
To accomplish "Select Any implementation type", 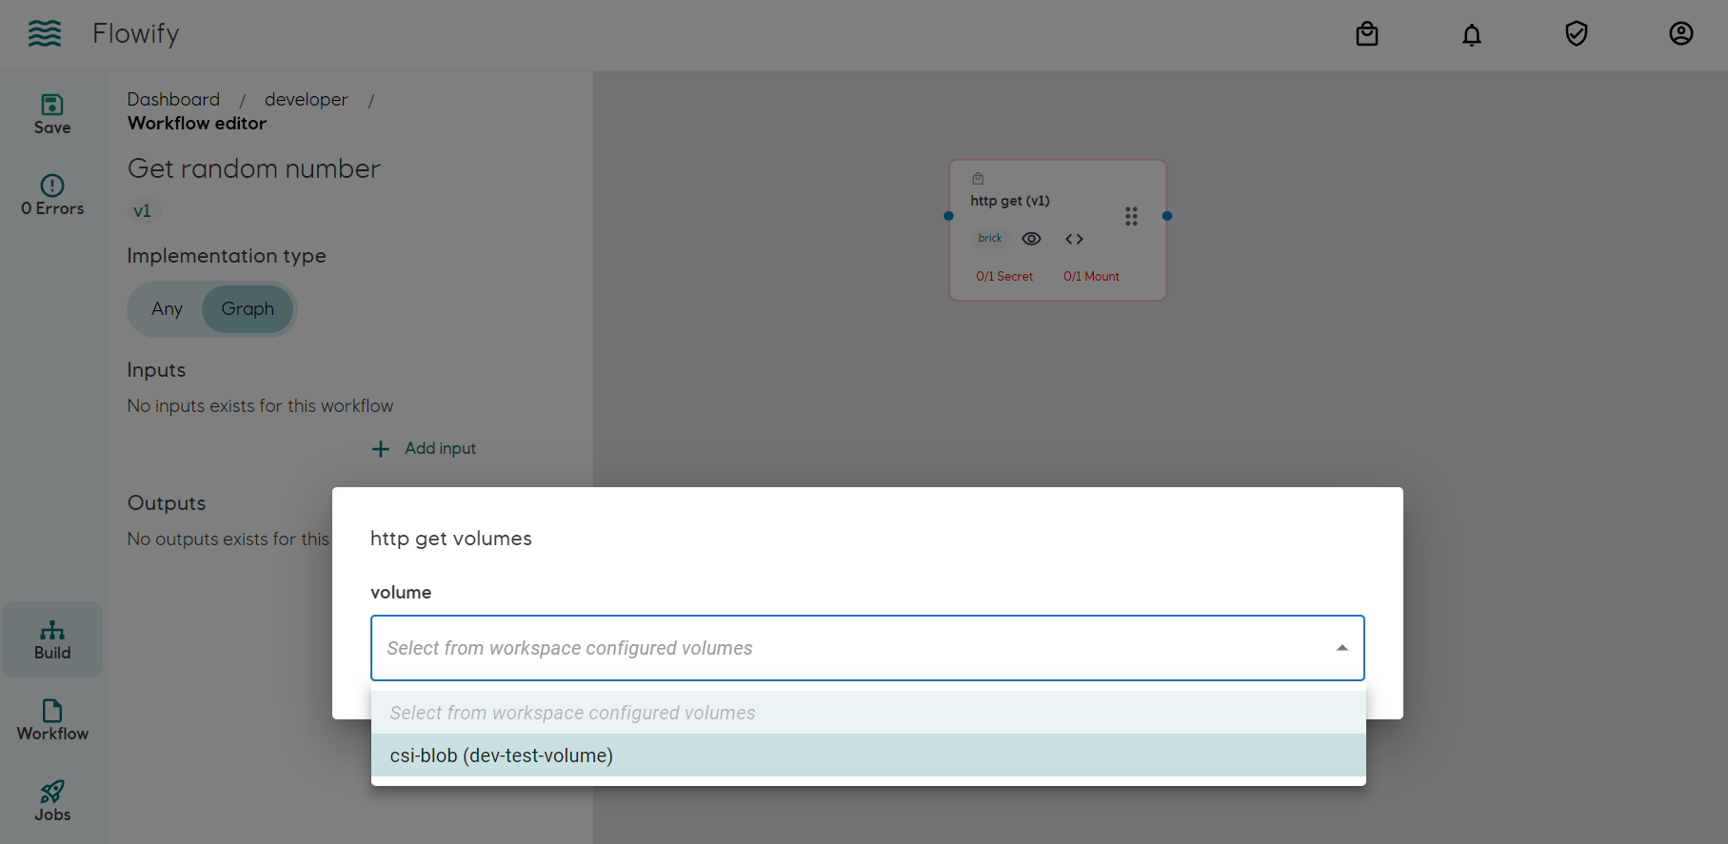I will (x=167, y=309).
